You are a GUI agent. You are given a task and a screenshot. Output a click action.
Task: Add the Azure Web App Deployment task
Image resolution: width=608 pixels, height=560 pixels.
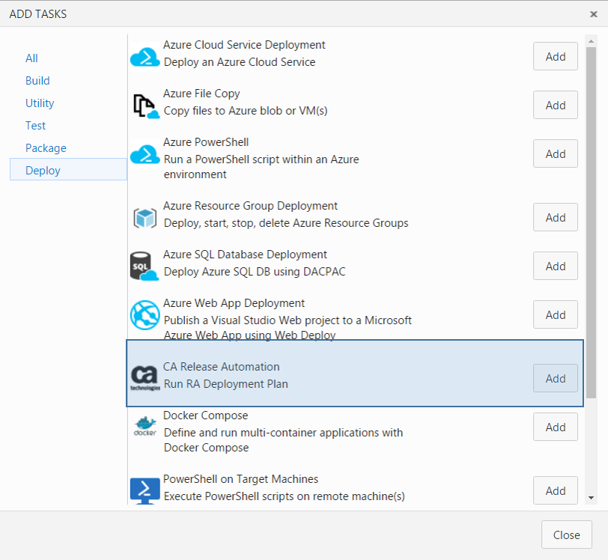pyautogui.click(x=556, y=314)
